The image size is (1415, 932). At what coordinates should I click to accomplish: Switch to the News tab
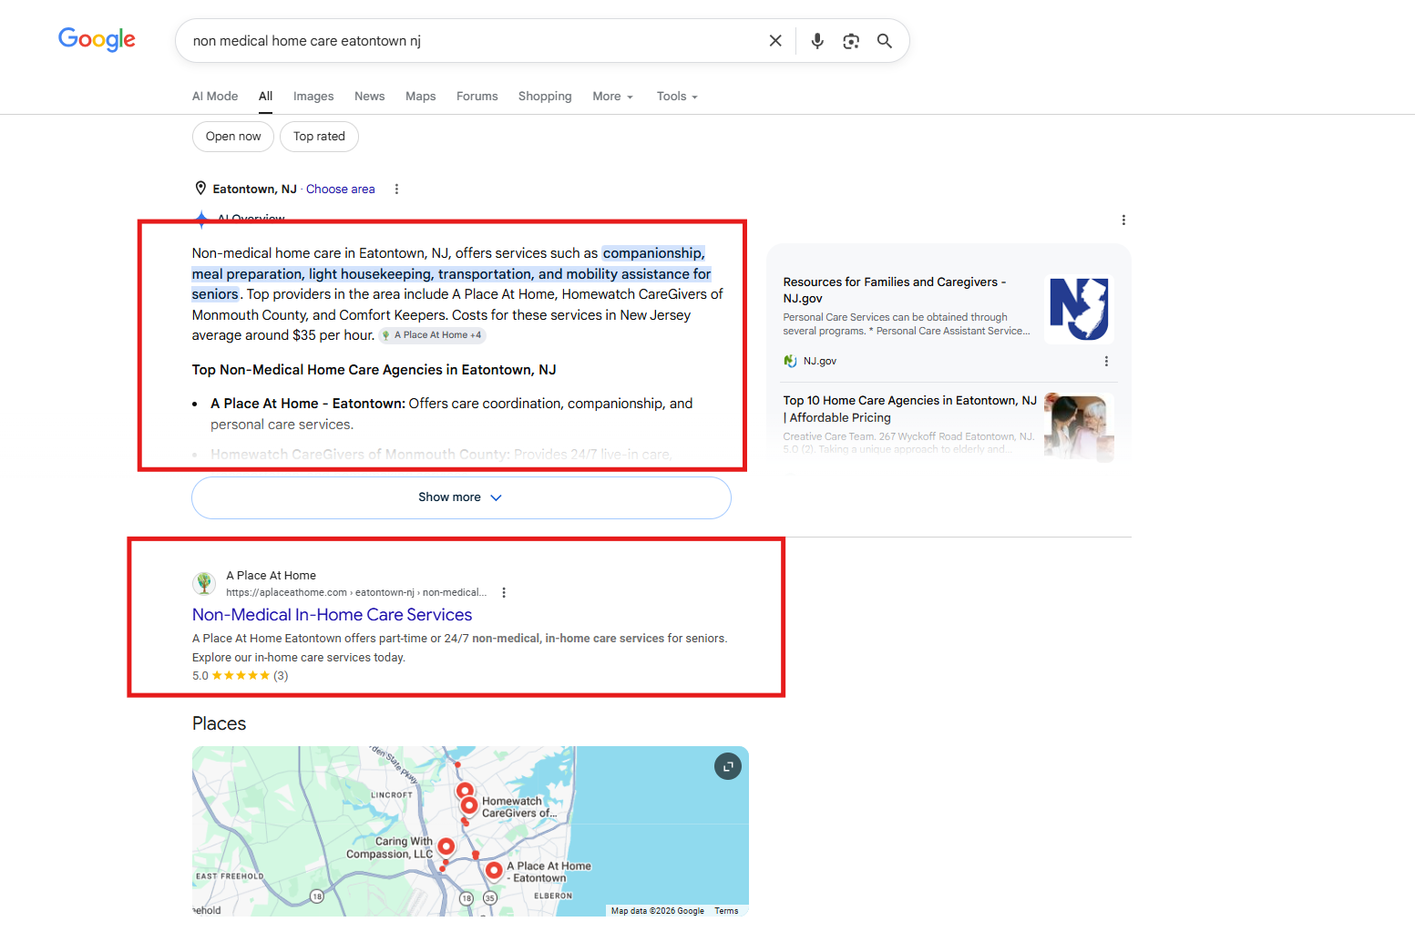point(370,97)
